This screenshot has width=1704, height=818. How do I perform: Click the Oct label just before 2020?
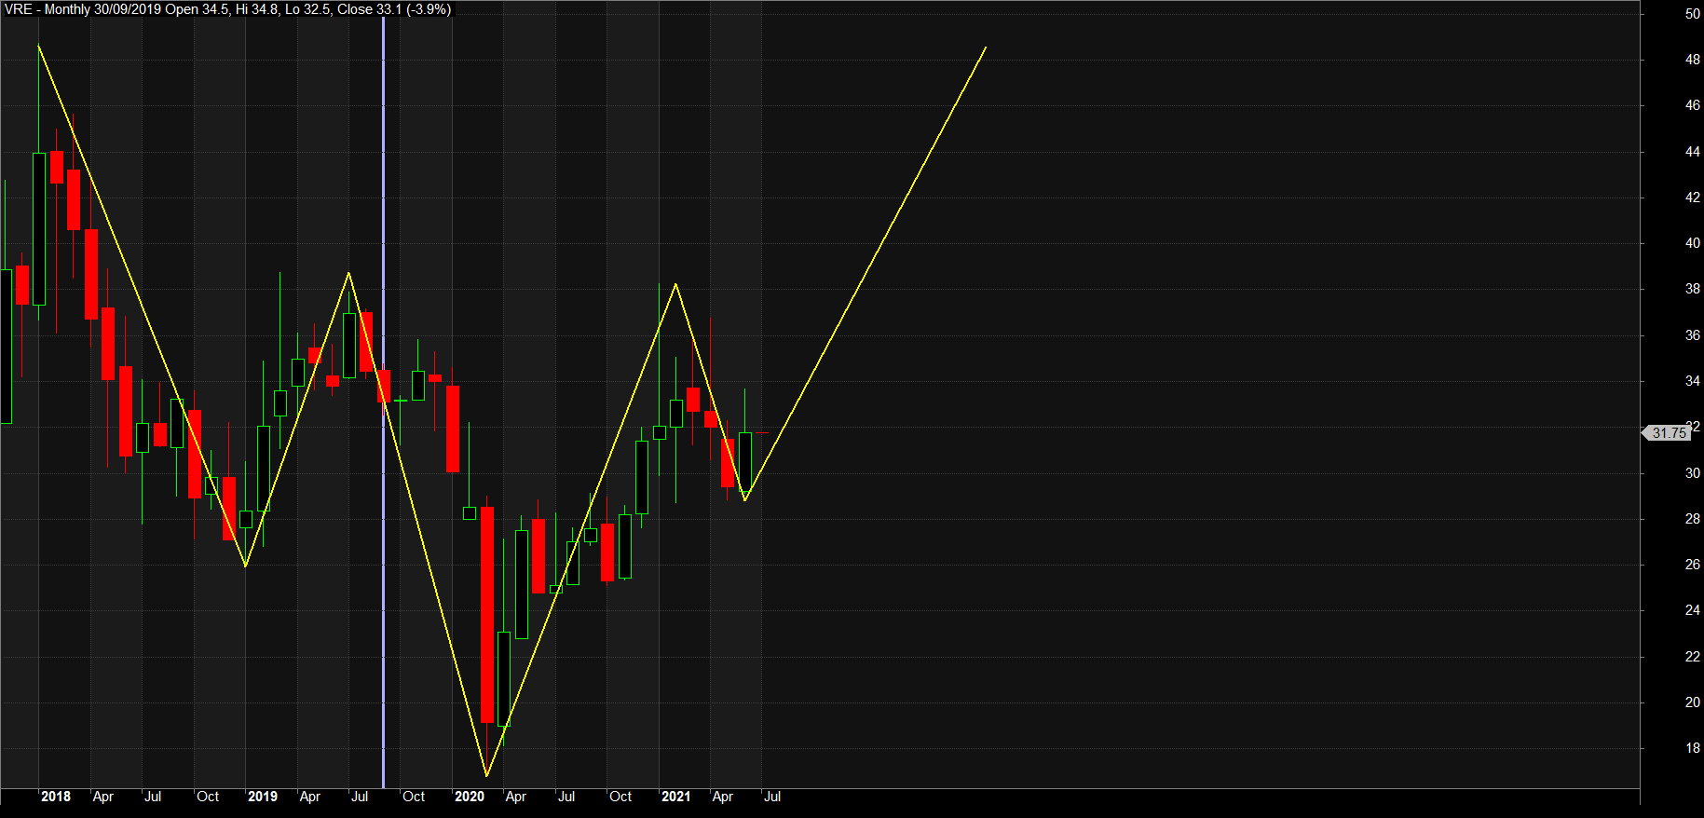point(414,797)
